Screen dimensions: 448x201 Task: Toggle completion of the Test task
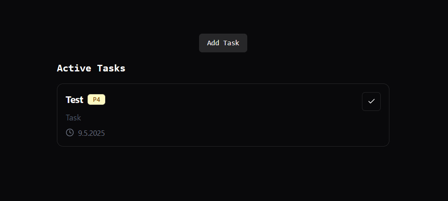[371, 101]
